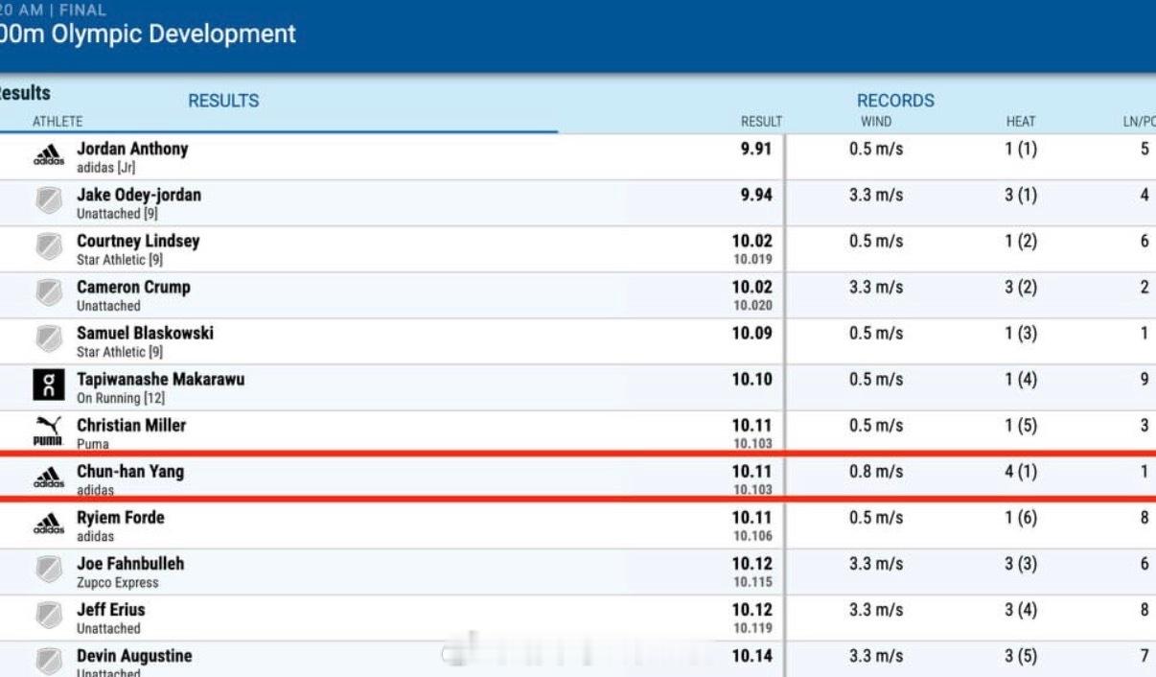This screenshot has width=1156, height=677.
Task: Click heat 3 (1) for Jake Odey-jordan
Action: 1021,195
